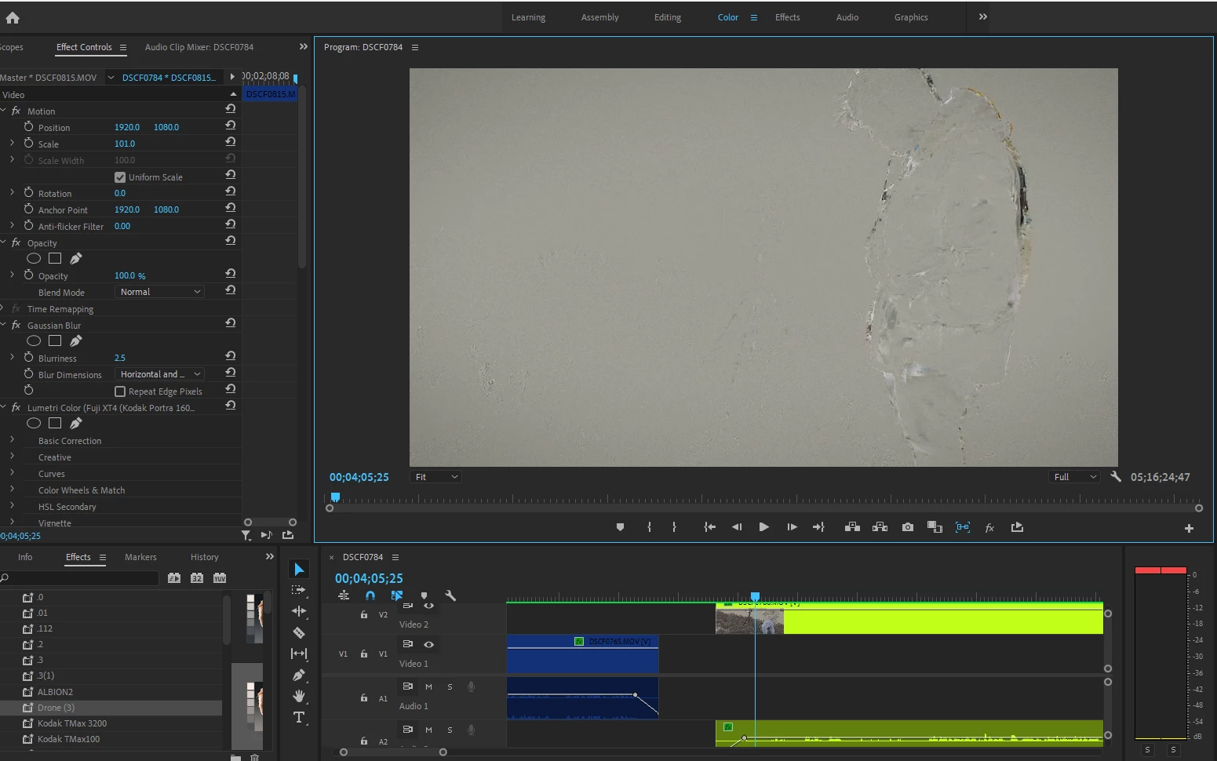
Task: Select the Kodak TMax 3200 preset bin
Action: click(71, 723)
